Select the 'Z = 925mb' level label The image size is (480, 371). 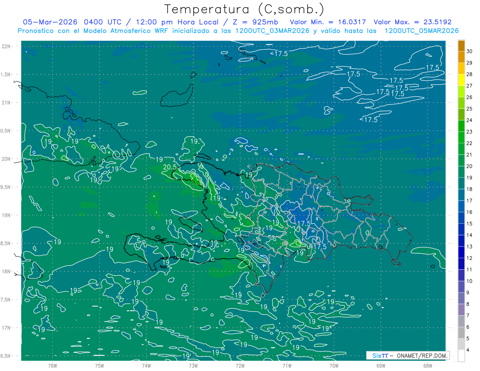(255, 22)
